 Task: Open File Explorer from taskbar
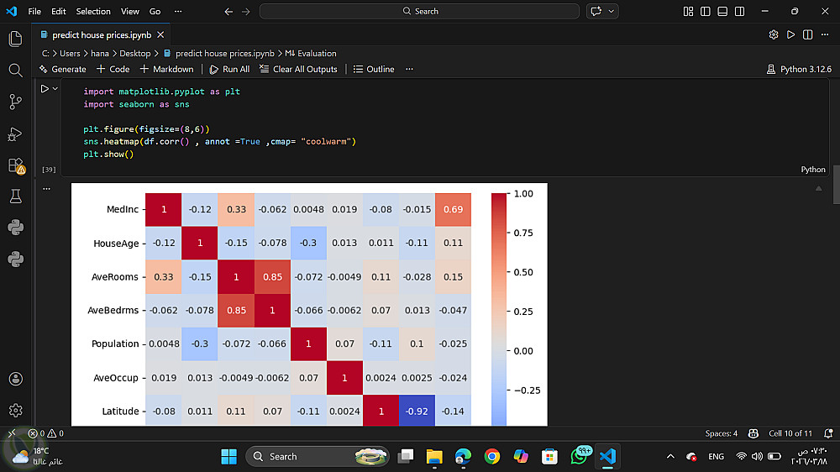434,457
